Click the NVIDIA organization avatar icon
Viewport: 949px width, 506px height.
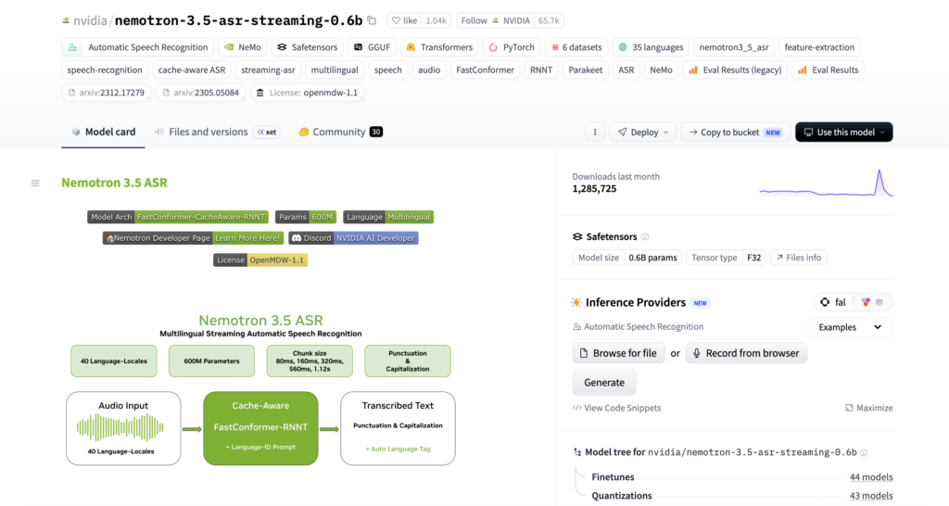pyautogui.click(x=66, y=20)
